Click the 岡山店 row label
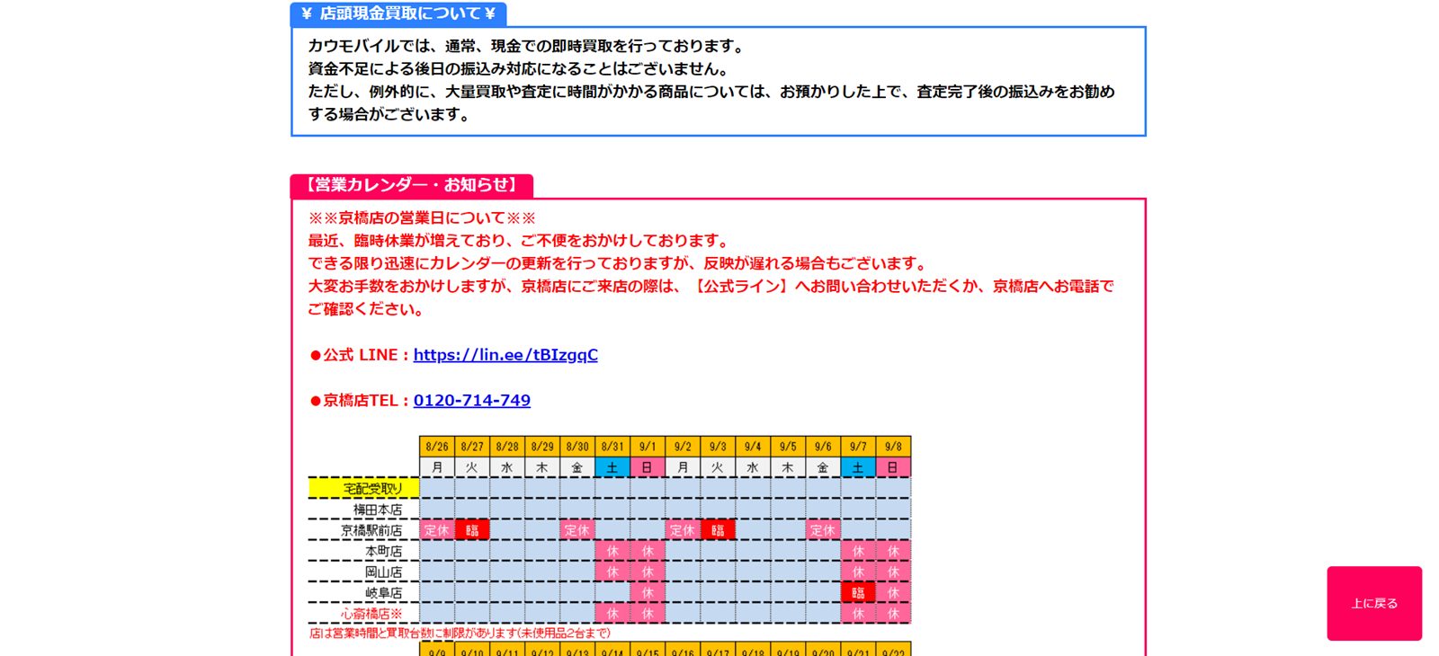This screenshot has width=1439, height=656. click(x=384, y=572)
